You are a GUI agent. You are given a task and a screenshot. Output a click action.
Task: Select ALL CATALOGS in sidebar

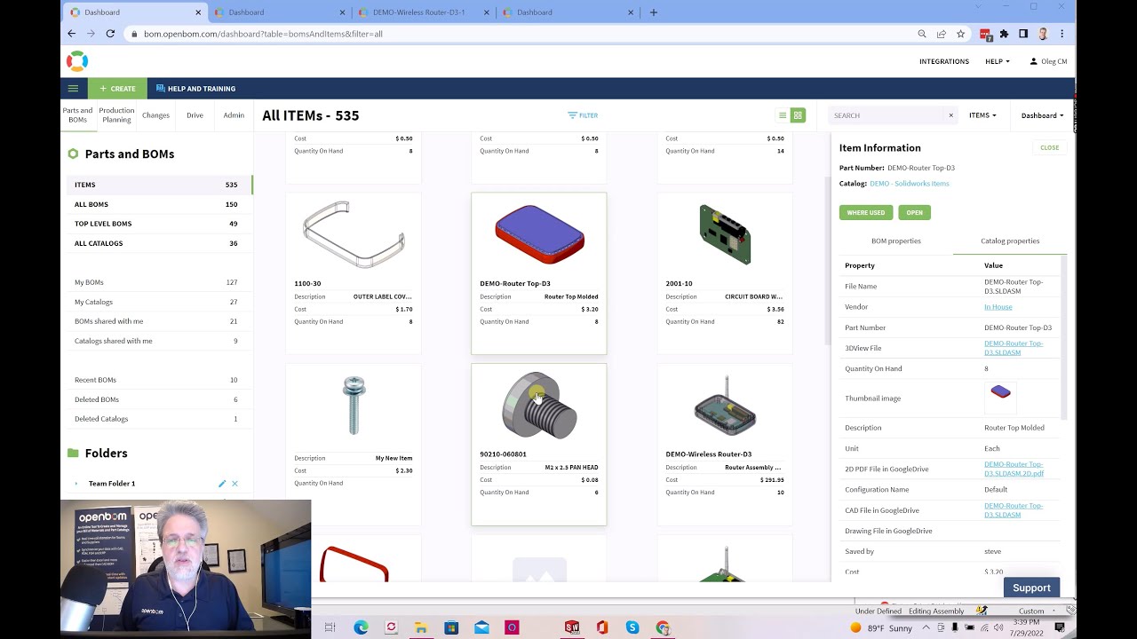(x=159, y=243)
